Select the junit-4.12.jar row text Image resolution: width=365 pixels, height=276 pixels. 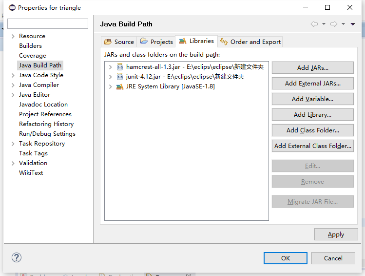[x=185, y=77]
